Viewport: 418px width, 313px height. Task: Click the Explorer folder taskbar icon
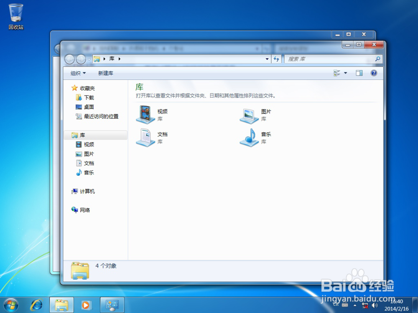(x=61, y=305)
